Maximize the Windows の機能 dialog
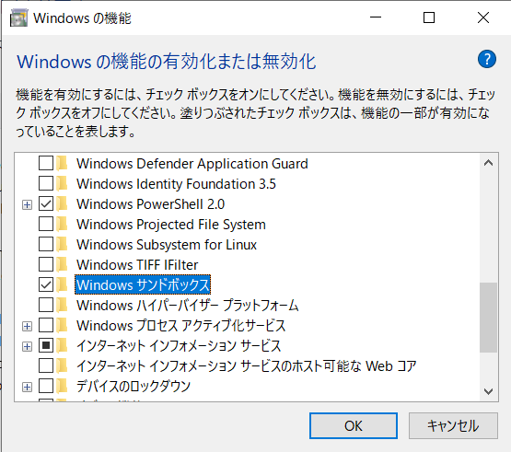This screenshot has height=452, width=511. pos(429,17)
